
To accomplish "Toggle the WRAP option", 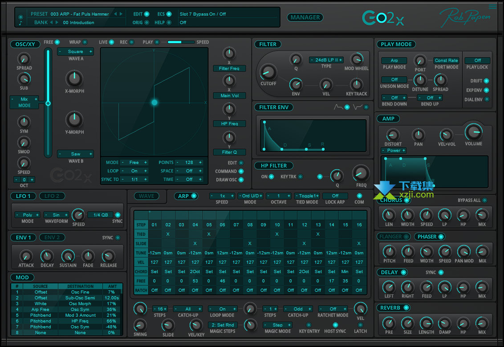I will coord(85,42).
